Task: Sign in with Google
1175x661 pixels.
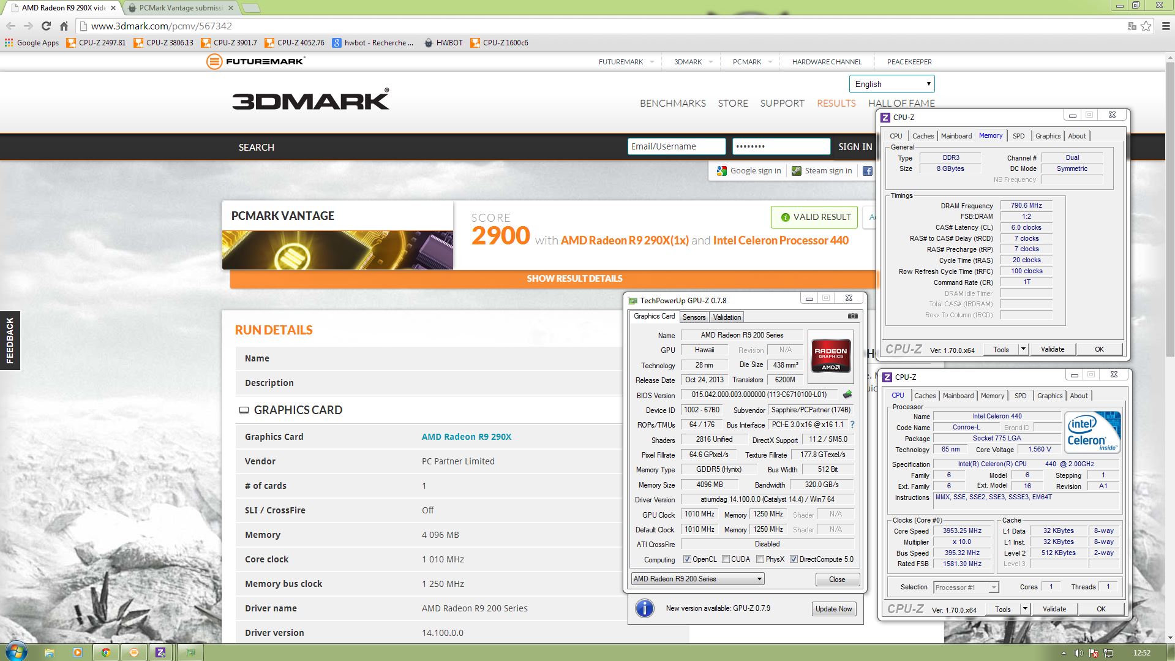Action: (x=749, y=171)
